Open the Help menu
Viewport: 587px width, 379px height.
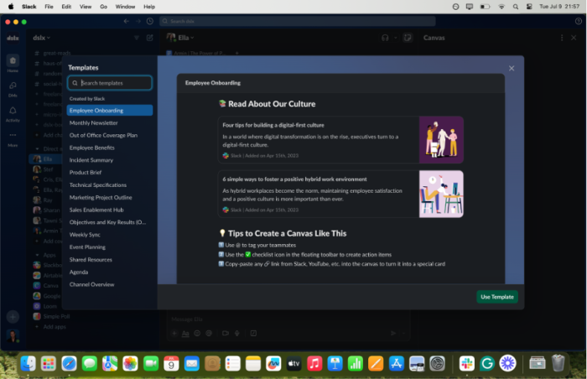pos(149,7)
